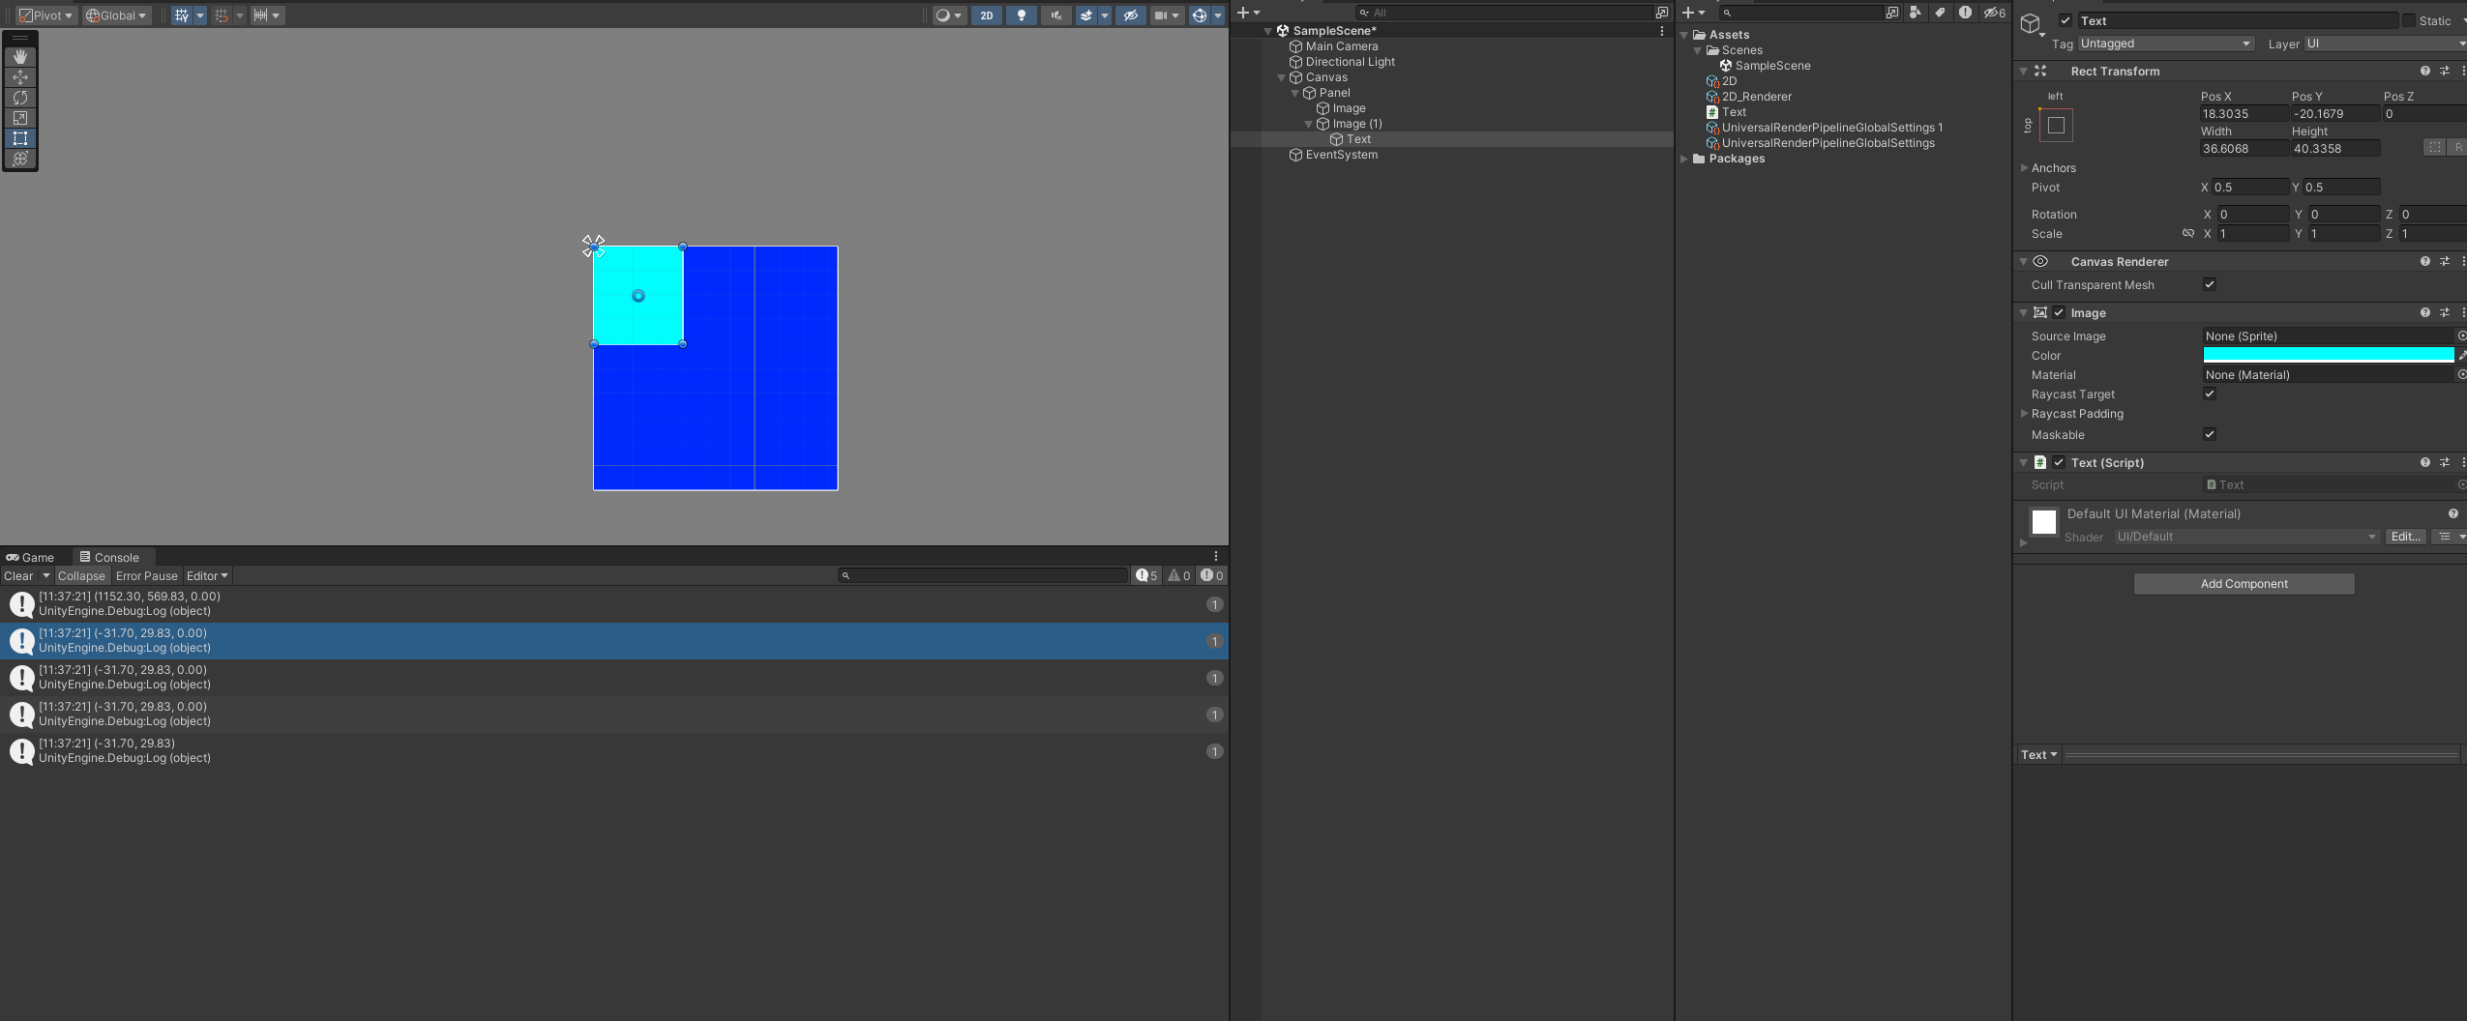This screenshot has width=2467, height=1021.
Task: Open SampleScene context menu dots
Action: [1662, 31]
